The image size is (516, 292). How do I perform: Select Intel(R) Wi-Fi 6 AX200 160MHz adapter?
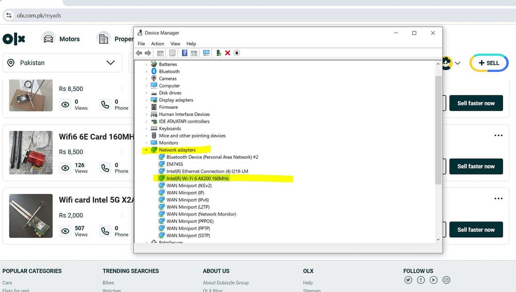(x=198, y=179)
